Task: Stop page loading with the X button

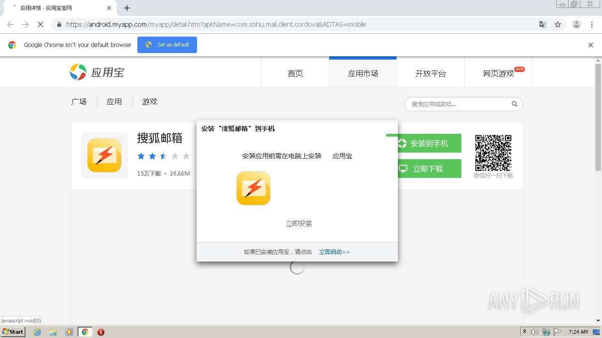Action: click(x=40, y=24)
